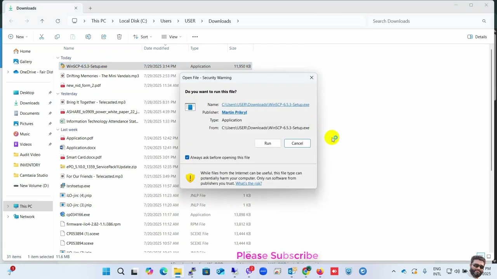Open Outlook from the taskbar
The image size is (497, 279).
pyautogui.click(x=292, y=271)
